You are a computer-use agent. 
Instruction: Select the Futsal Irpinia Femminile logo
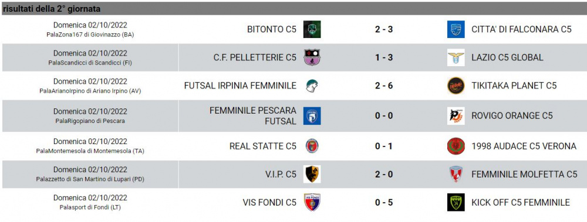coord(312,86)
